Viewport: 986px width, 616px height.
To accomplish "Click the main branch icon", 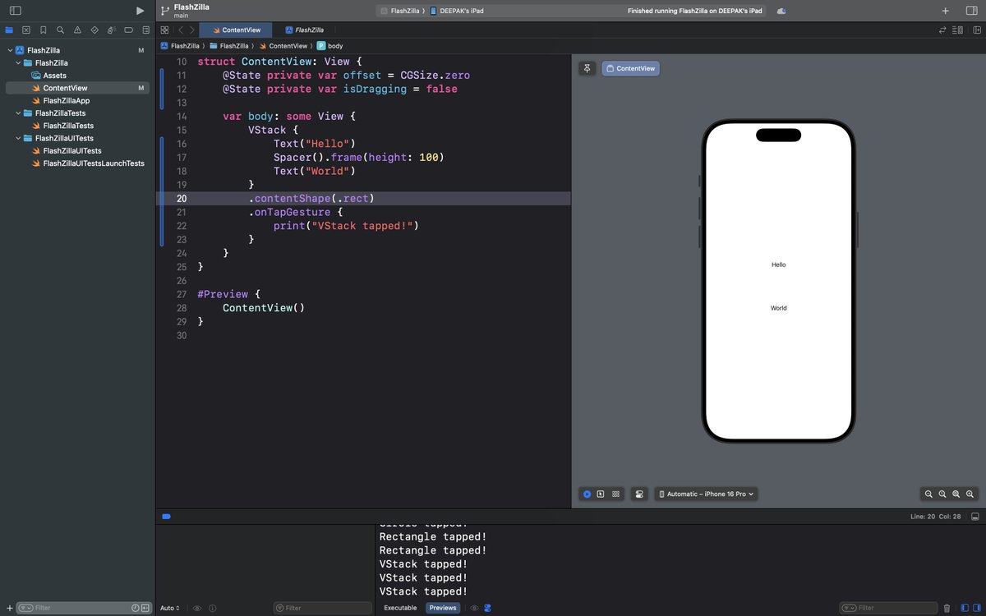I will pos(164,11).
